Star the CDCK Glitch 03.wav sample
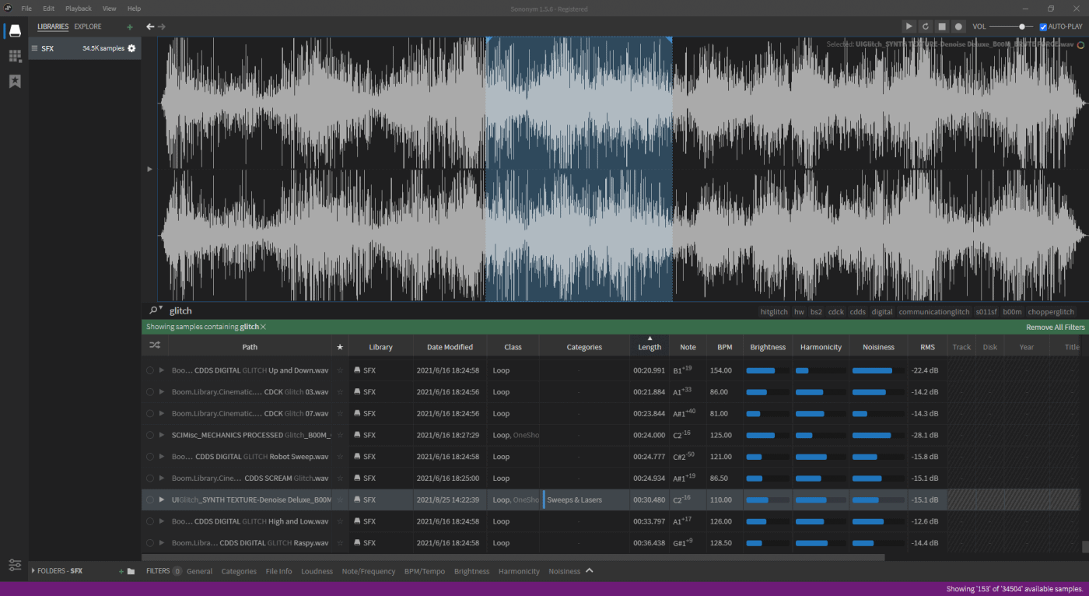The height and width of the screenshot is (596, 1089). point(340,392)
